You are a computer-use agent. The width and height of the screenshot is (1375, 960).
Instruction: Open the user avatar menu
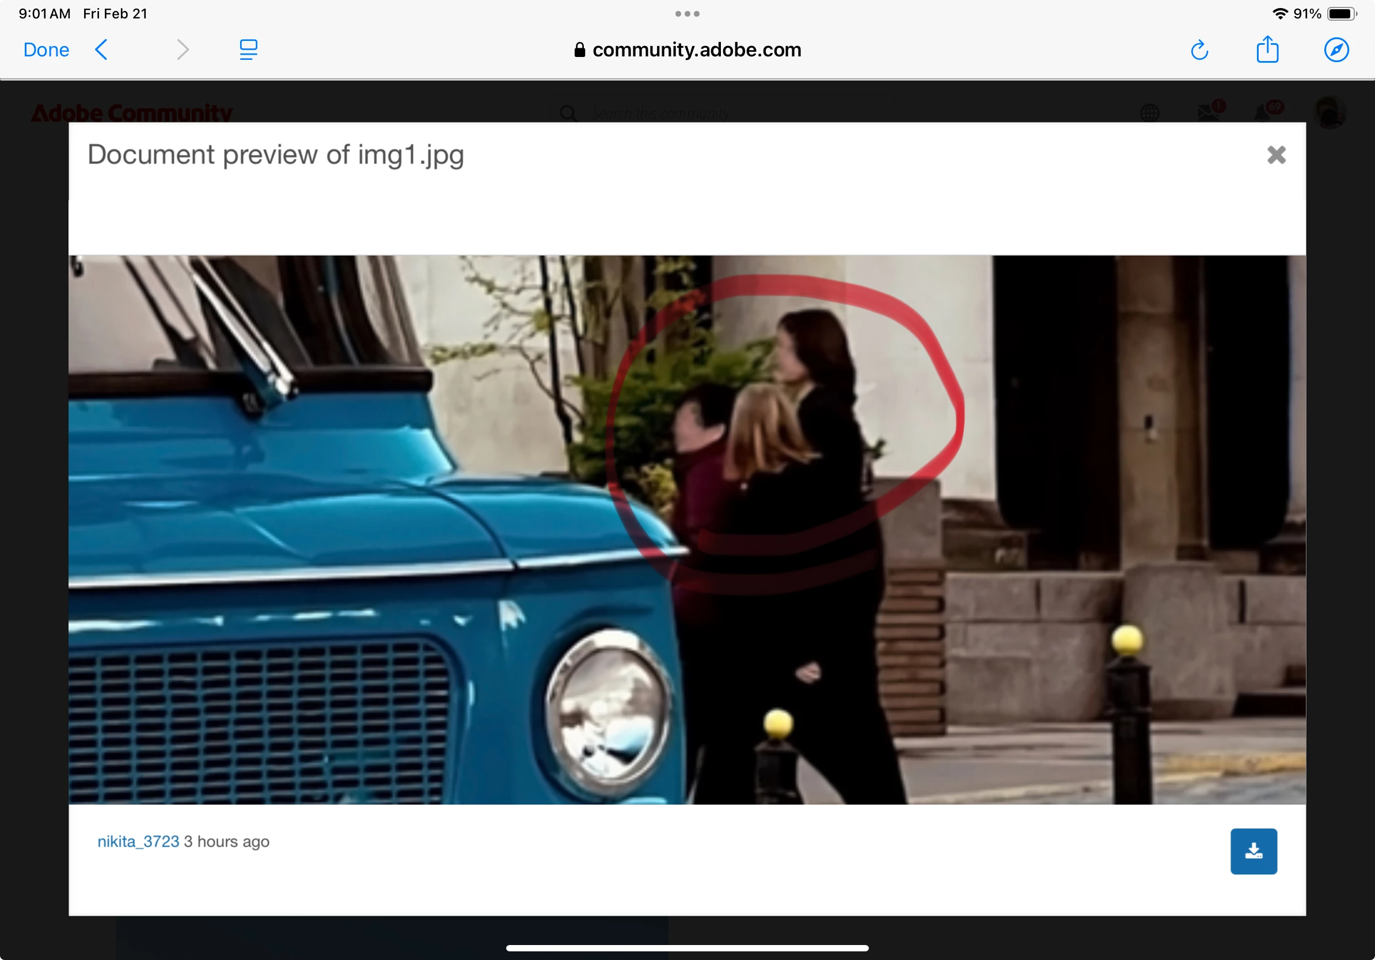(1330, 113)
